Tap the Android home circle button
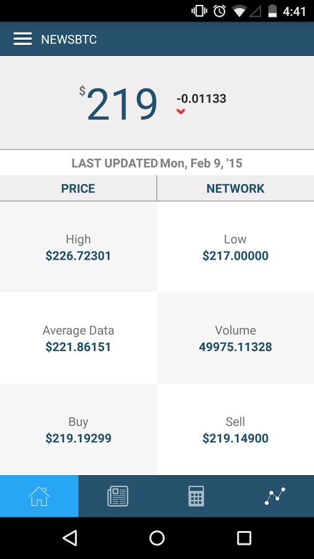314x559 pixels. point(157,538)
